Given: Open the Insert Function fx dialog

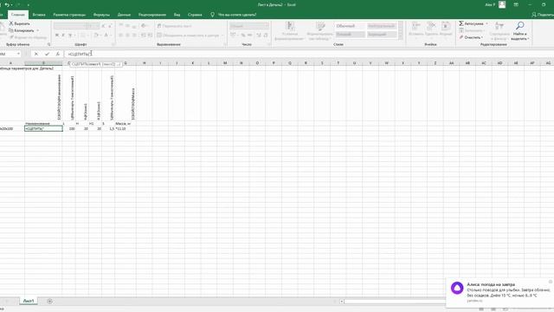Looking at the screenshot, I should tap(58, 54).
